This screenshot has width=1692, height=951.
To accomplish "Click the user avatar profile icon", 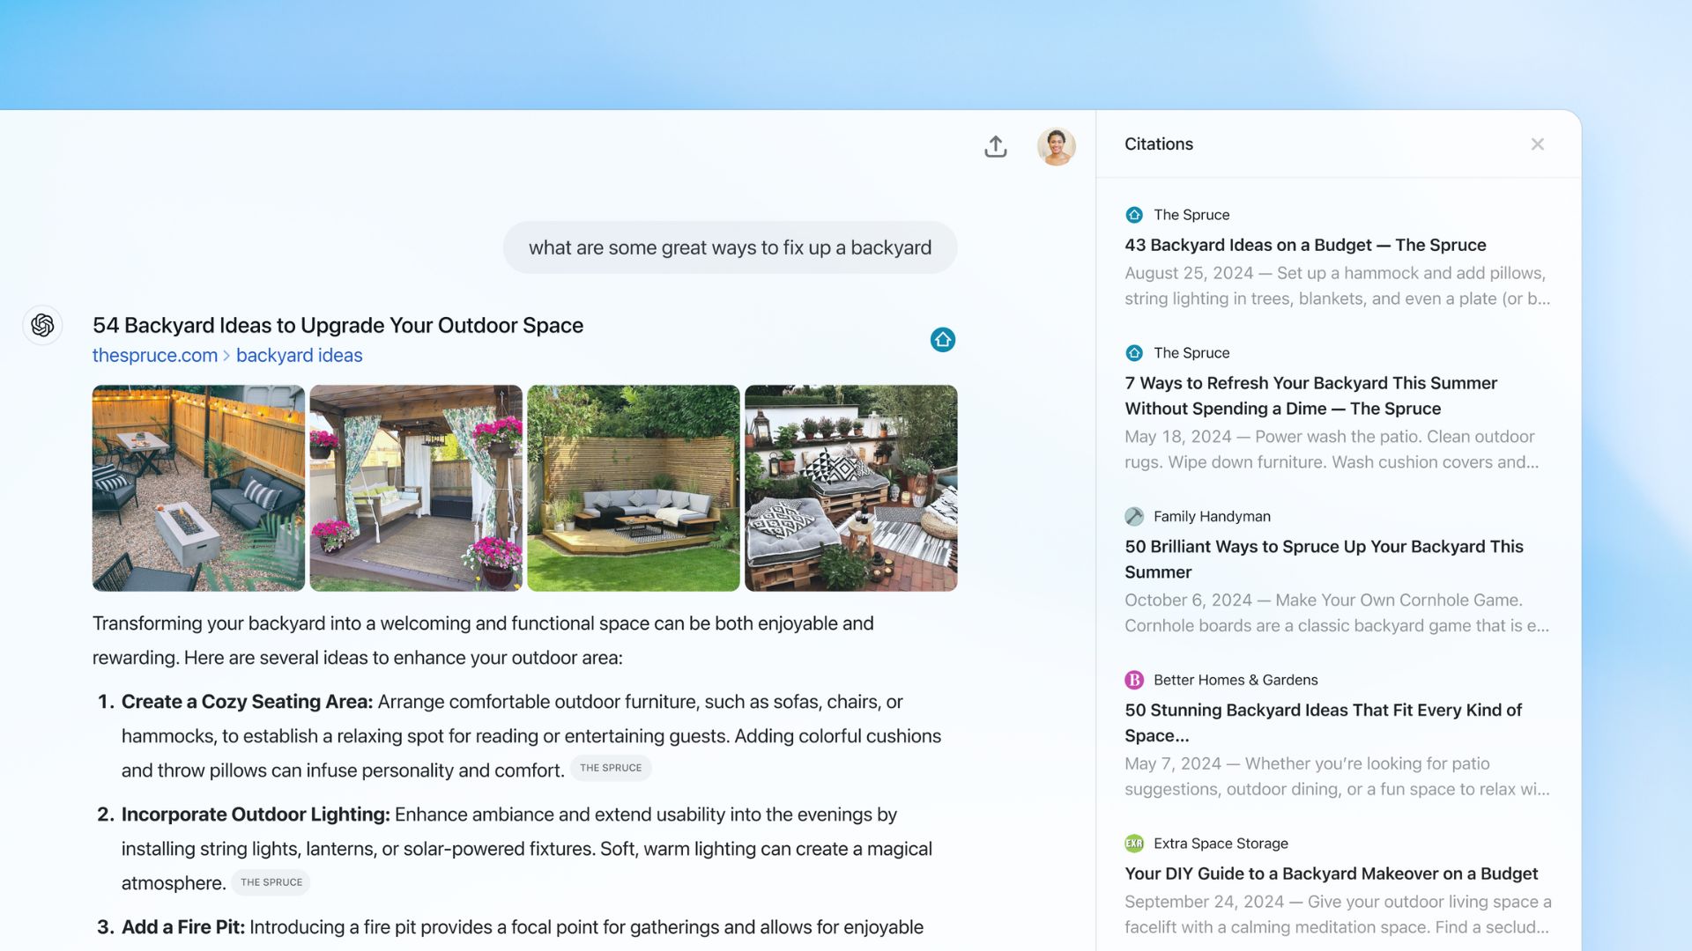I will click(x=1055, y=146).
